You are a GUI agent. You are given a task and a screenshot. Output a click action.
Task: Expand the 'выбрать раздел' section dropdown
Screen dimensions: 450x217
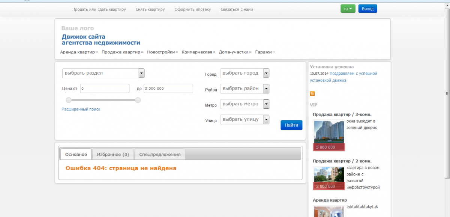pyautogui.click(x=103, y=73)
